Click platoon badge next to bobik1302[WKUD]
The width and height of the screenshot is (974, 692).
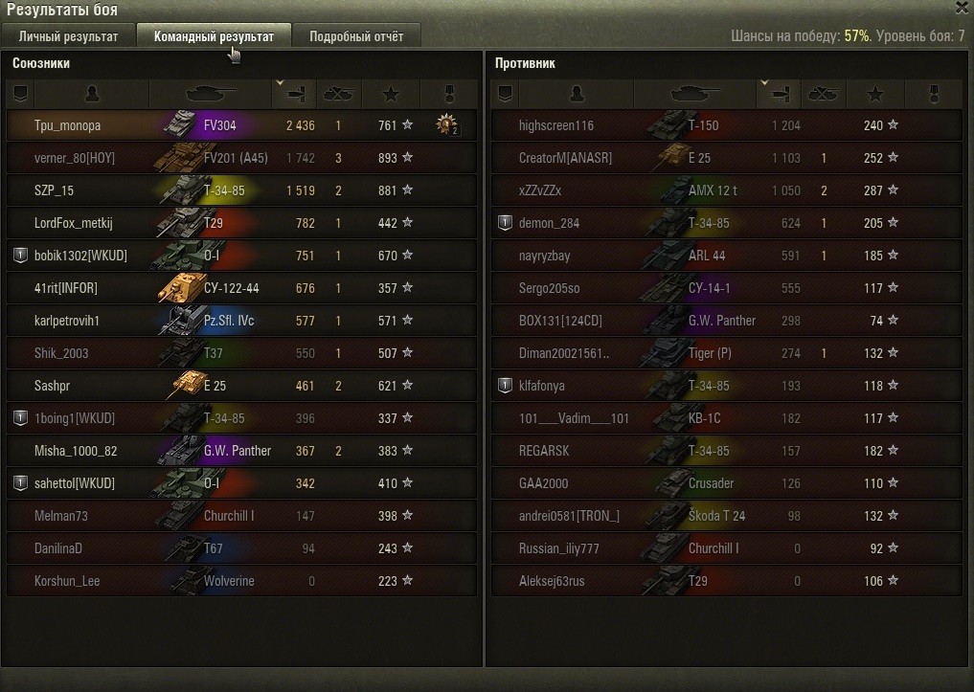20,256
